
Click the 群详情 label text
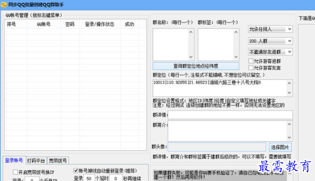160,115
